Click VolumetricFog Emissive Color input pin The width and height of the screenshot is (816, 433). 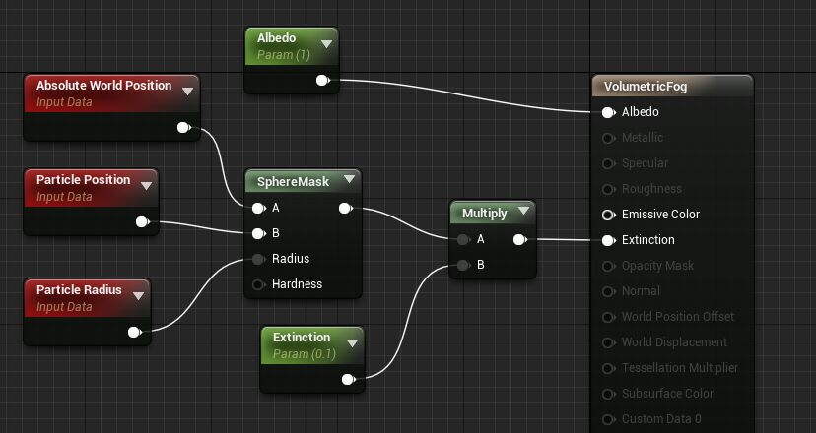coord(608,215)
